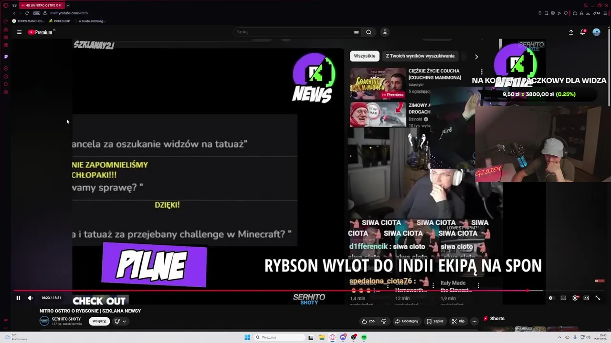Go back in browser
The image size is (611, 343).
click(x=14, y=13)
